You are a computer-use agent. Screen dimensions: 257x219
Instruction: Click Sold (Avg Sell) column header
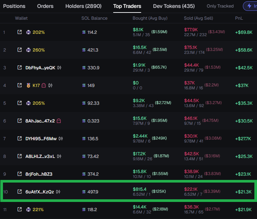pyautogui.click(x=199, y=18)
